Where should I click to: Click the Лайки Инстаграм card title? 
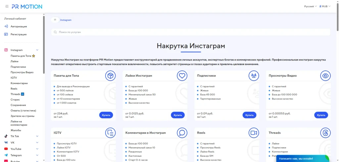point(139,76)
